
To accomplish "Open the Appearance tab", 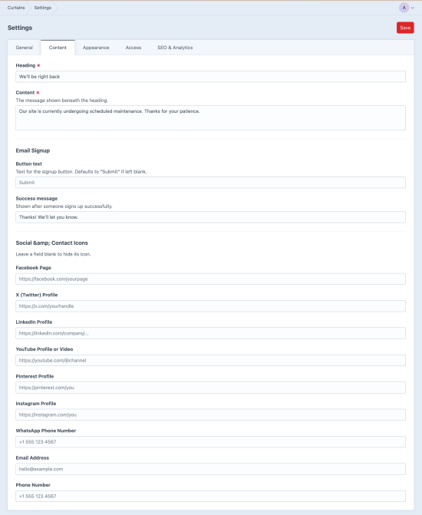I will point(96,48).
